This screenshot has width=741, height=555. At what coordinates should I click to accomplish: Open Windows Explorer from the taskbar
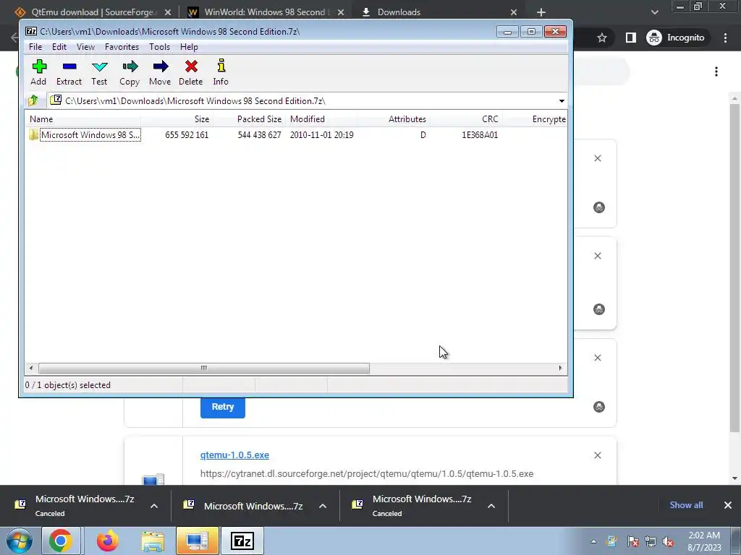click(153, 541)
